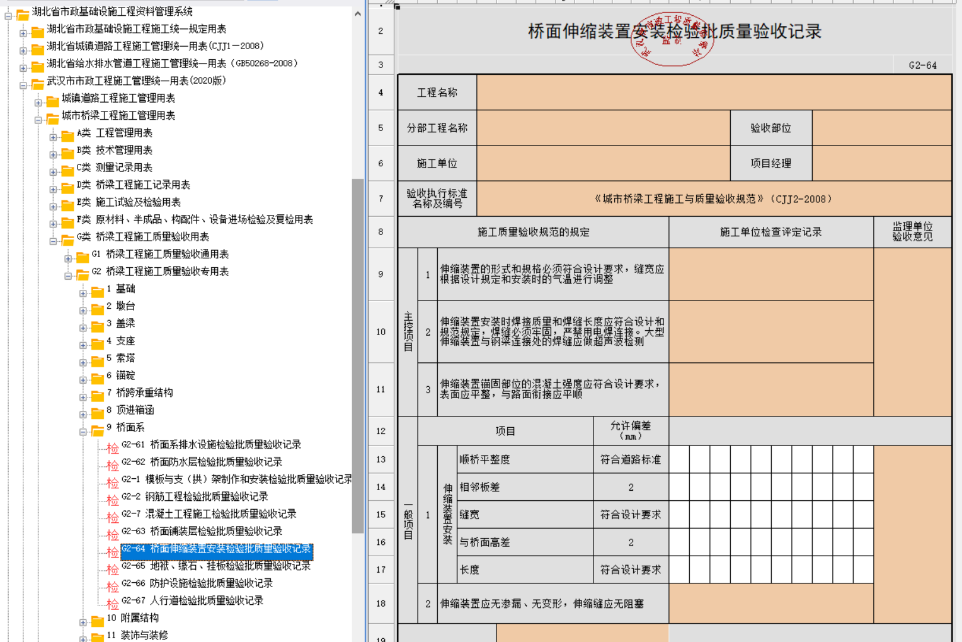
Task: Click the 检 icon for G2-67 人行道 record
Action: [113, 604]
